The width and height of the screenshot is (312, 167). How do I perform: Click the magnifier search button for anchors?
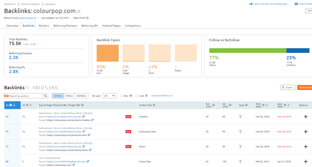pyautogui.click(x=46, y=96)
